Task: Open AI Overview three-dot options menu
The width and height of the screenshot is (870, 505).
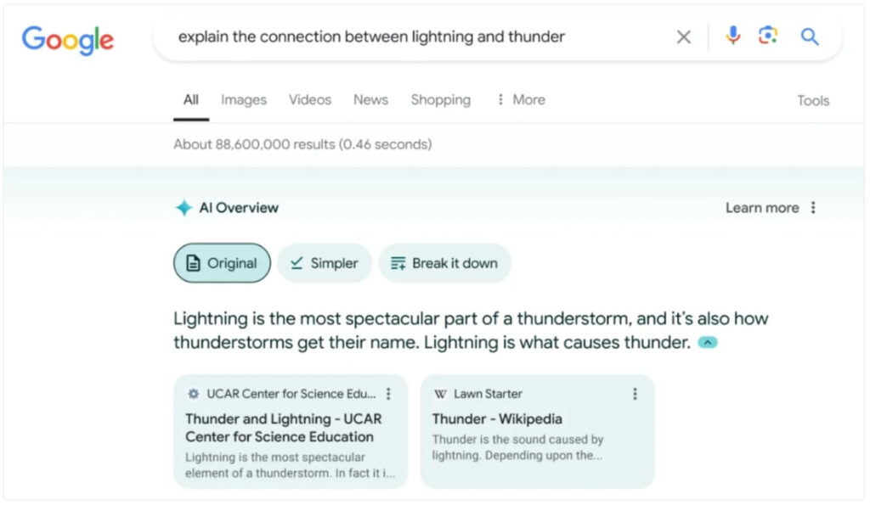Action: [813, 208]
